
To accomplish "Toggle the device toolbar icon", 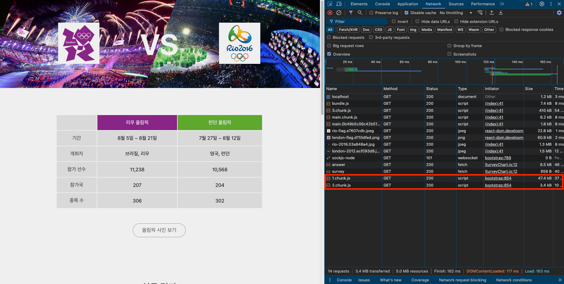I will click(339, 4).
